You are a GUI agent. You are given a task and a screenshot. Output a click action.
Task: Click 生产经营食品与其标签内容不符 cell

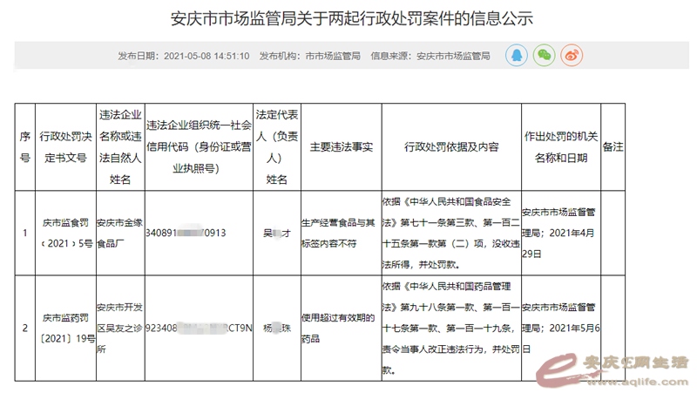point(342,233)
